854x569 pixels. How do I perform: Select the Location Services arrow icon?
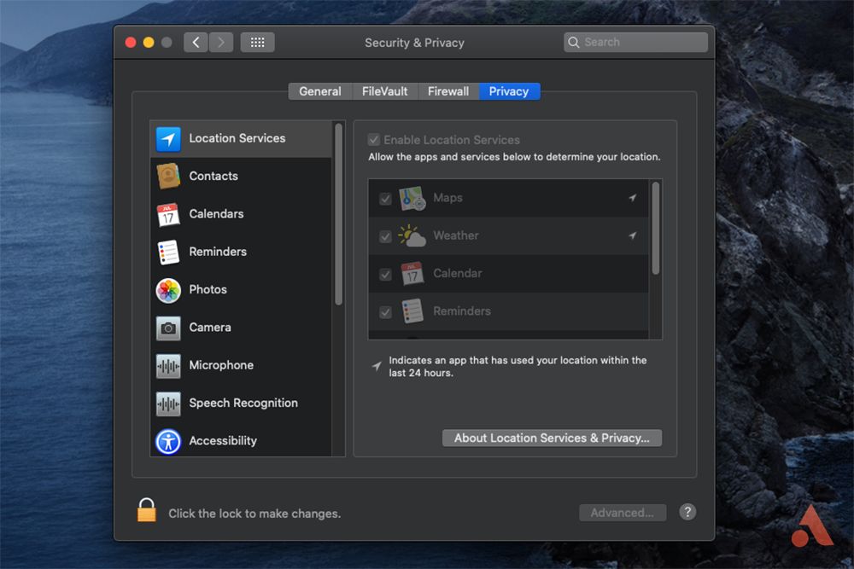click(168, 139)
